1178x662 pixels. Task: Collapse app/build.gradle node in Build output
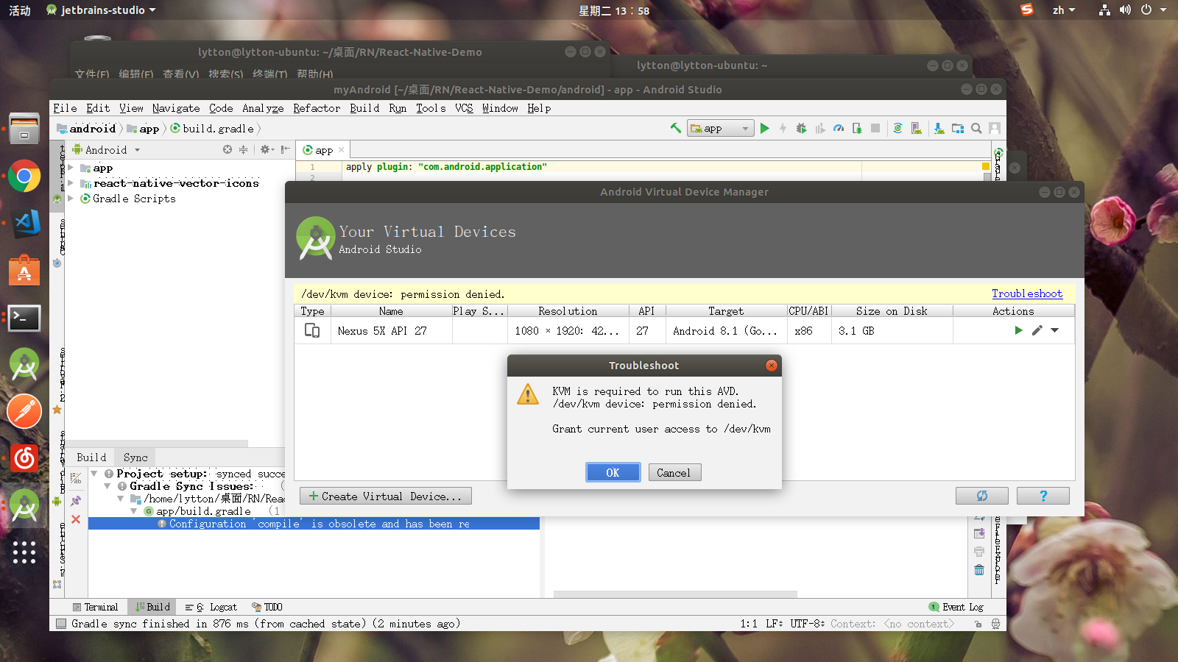click(134, 511)
